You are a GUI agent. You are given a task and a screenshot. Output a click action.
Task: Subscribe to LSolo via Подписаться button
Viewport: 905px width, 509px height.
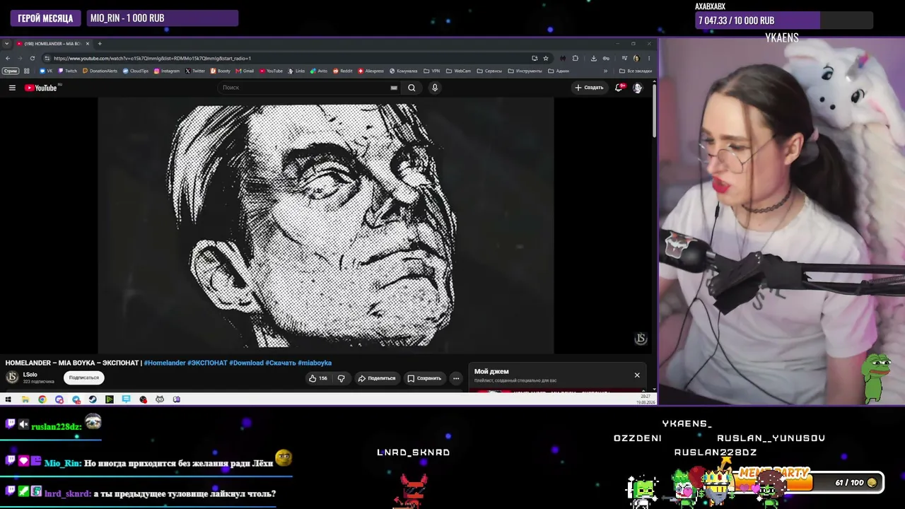click(x=84, y=378)
